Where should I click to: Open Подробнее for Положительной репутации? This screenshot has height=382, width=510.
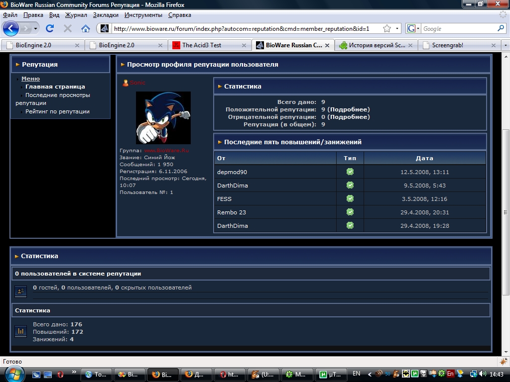pos(348,109)
